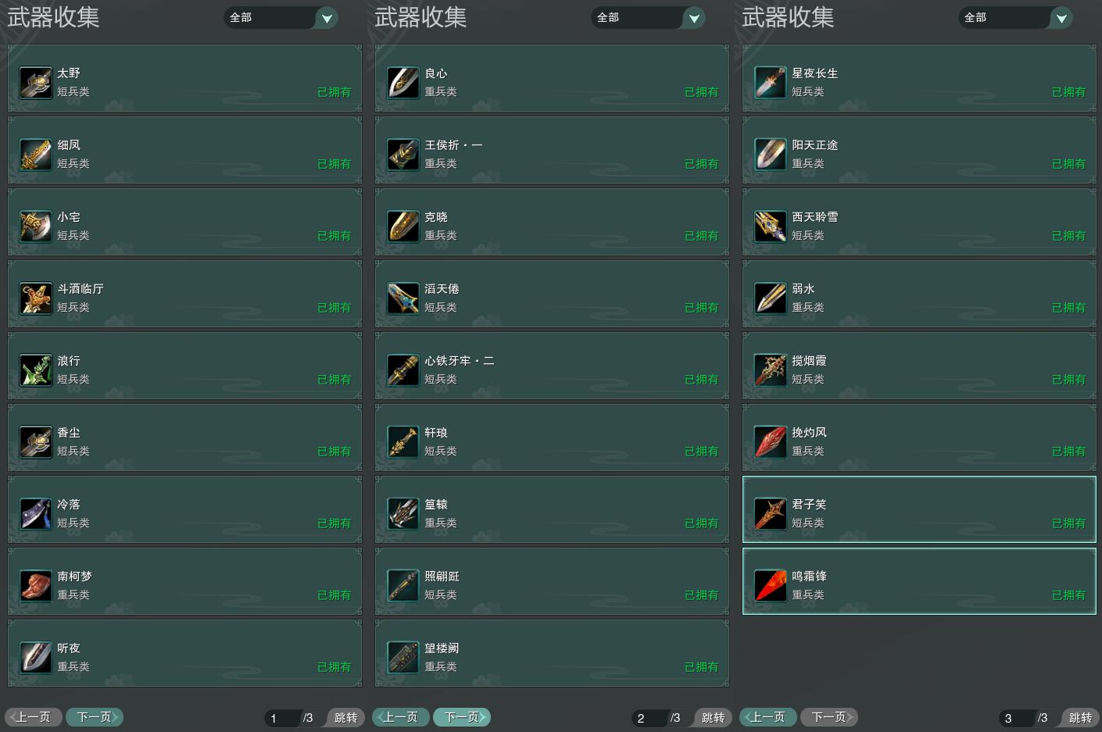Screen dimensions: 1102x732
Task: Select the 挽灼风 weapon icon
Action: click(x=771, y=442)
